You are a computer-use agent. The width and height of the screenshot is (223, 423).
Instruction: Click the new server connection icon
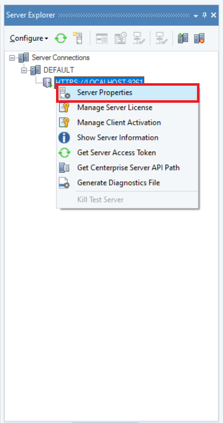click(x=77, y=38)
